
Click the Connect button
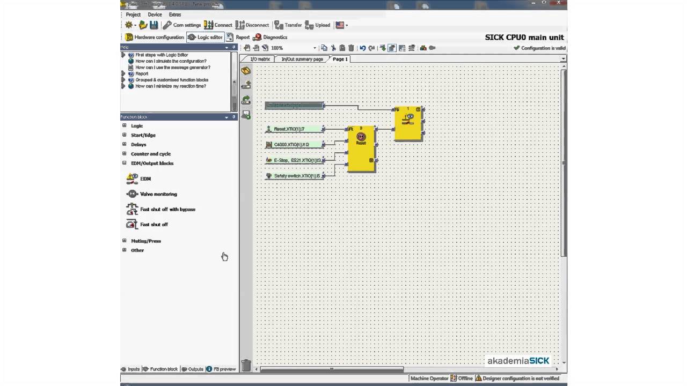point(218,25)
